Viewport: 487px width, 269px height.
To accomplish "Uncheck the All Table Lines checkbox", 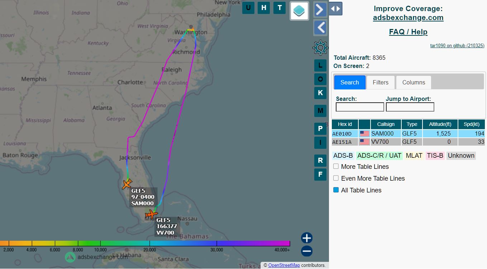I will click(336, 190).
